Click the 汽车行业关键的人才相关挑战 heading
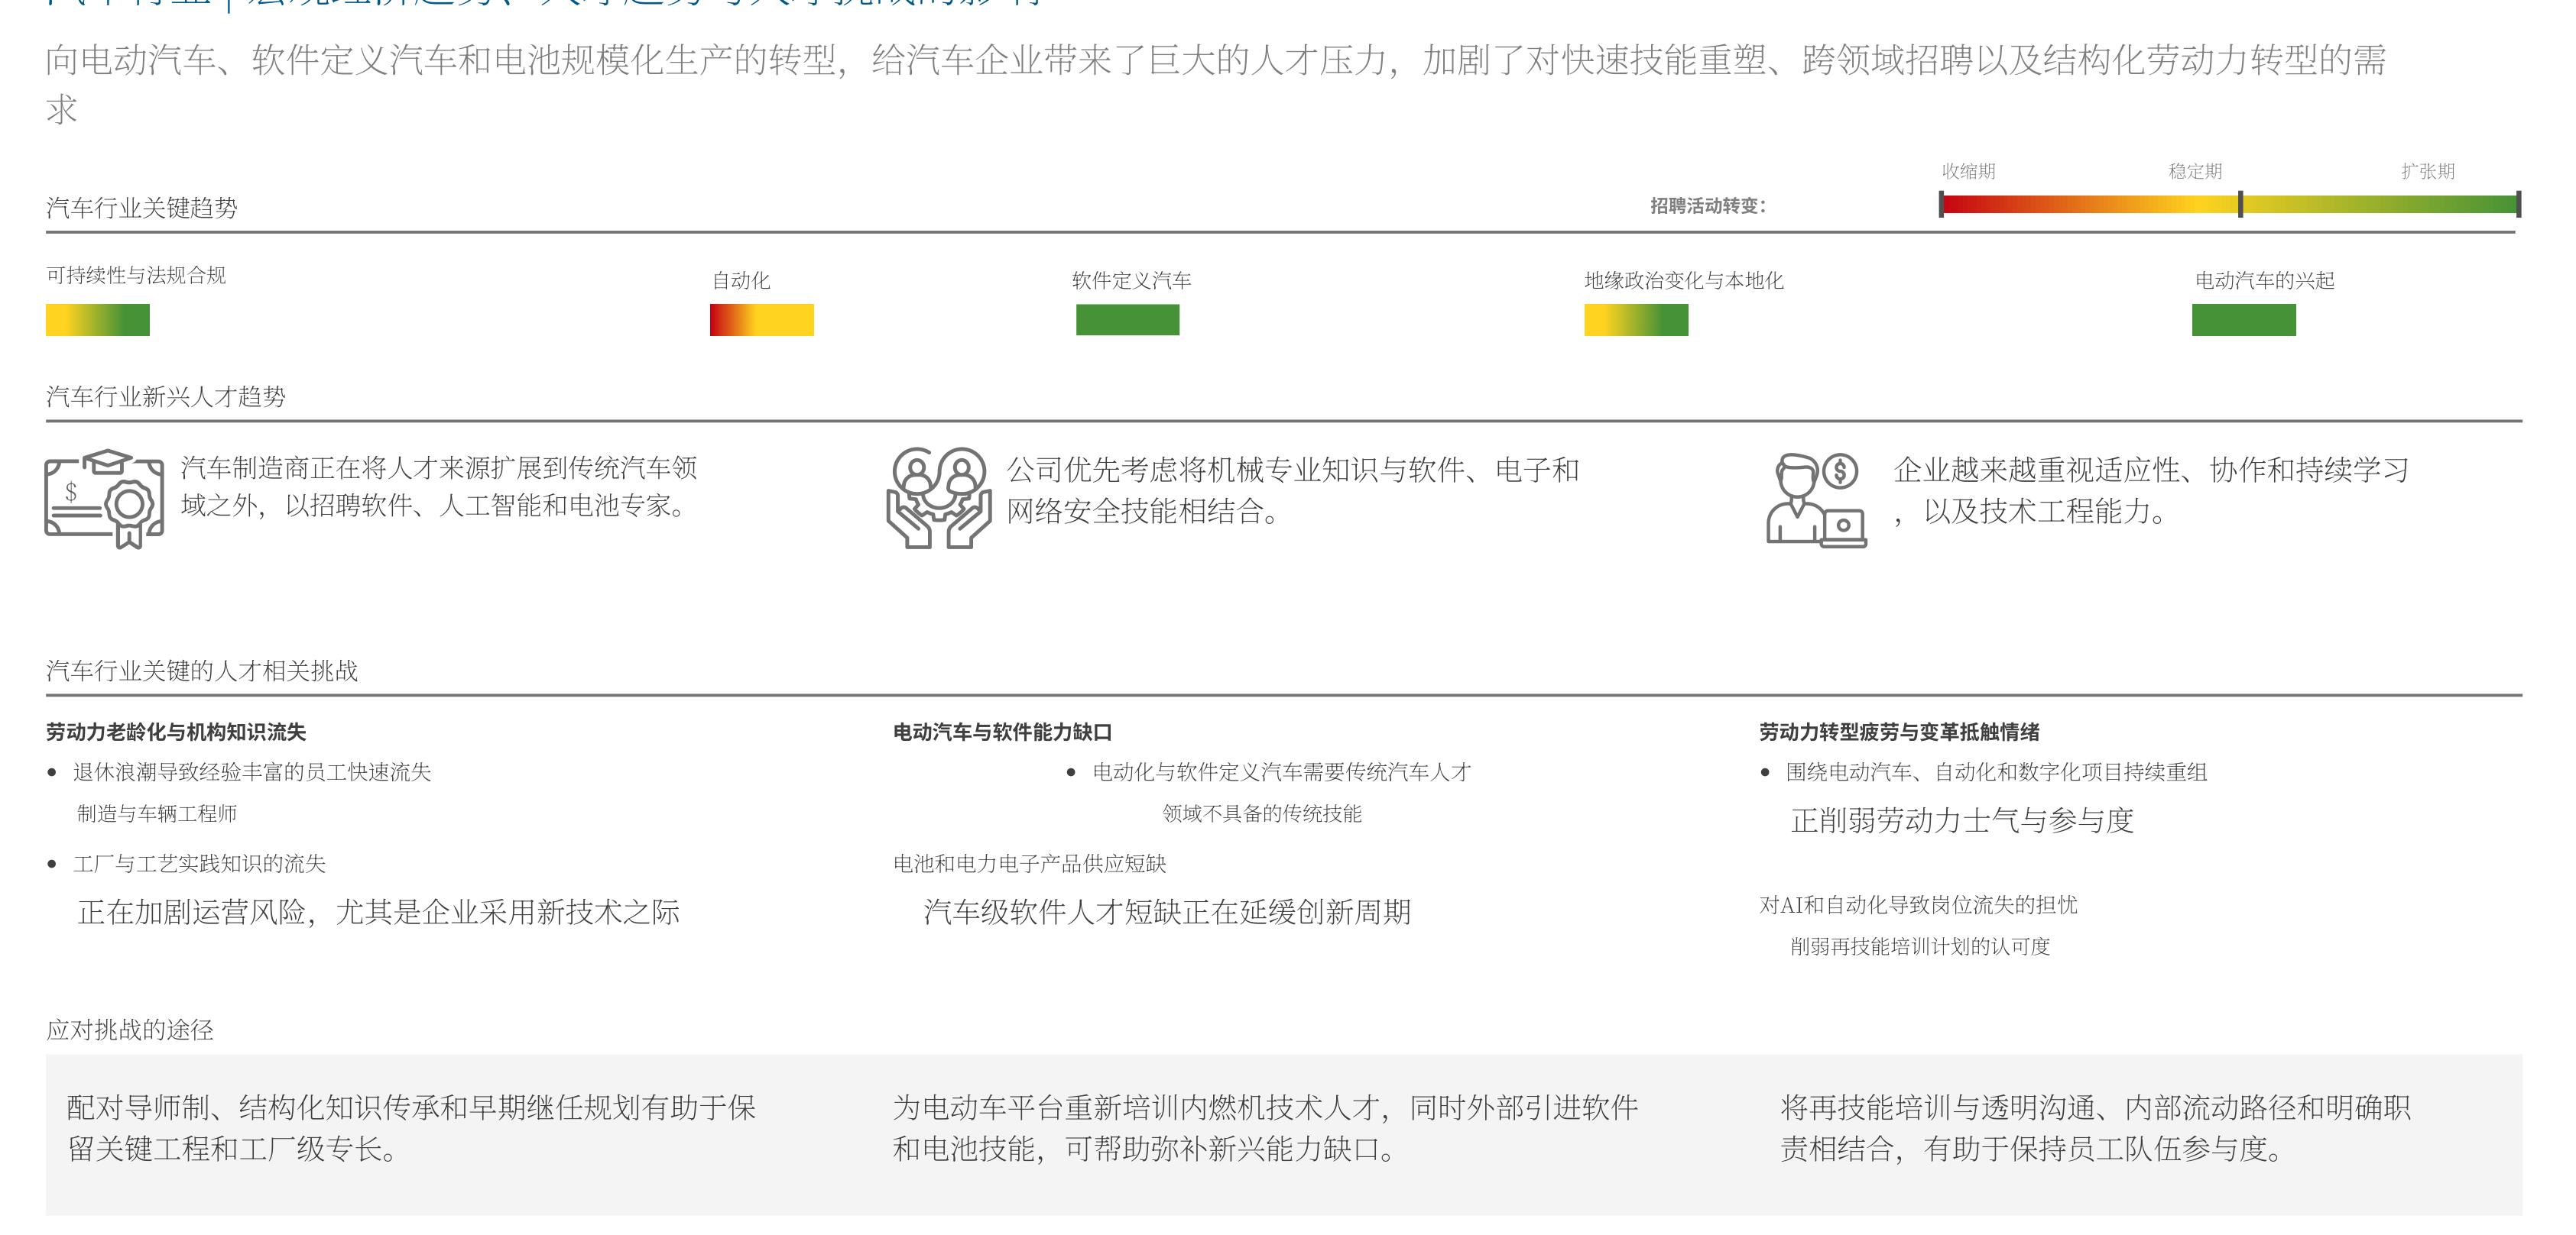2576x1235 pixels. click(x=202, y=671)
